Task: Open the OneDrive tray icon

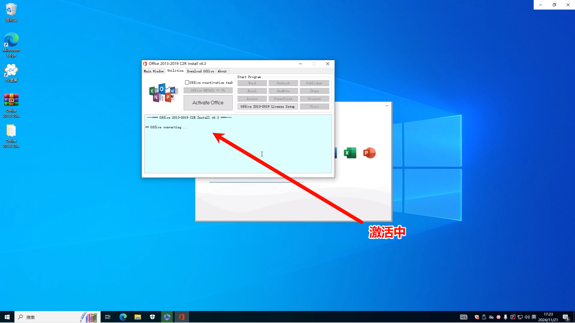Action: (x=491, y=317)
